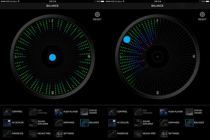210x140 pixels.
Task: Open PUSH PLAYER icon in left screen
Action: [59, 112]
